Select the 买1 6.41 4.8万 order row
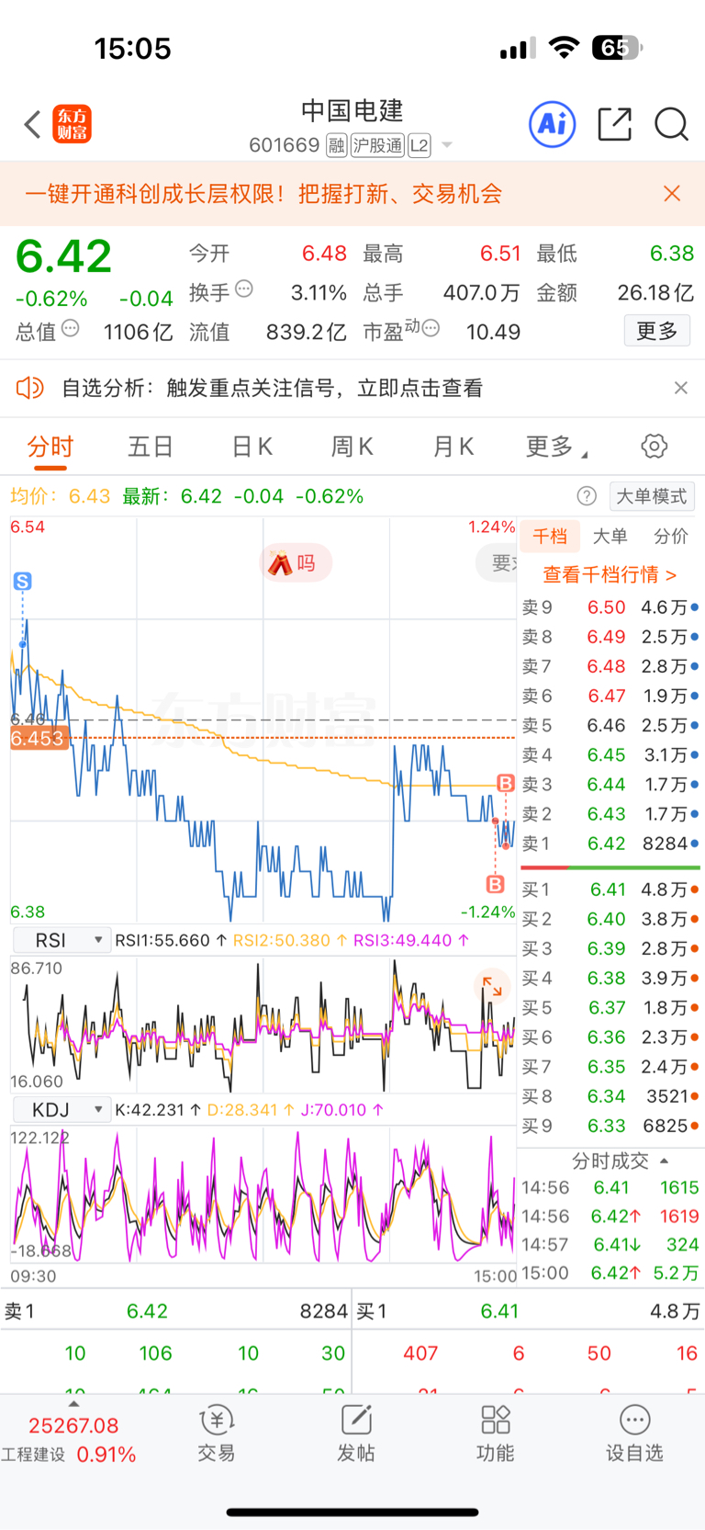The width and height of the screenshot is (705, 1530). (610, 890)
